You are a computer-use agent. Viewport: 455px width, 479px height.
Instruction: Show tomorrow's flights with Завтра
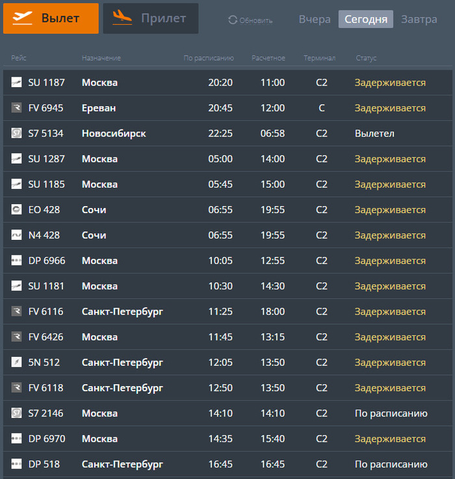tap(419, 19)
